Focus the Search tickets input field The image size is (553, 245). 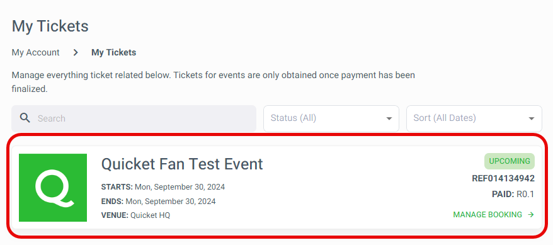[x=134, y=118]
